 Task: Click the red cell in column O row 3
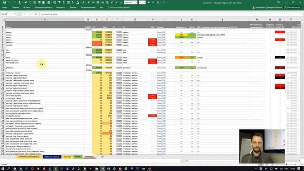click(280, 32)
